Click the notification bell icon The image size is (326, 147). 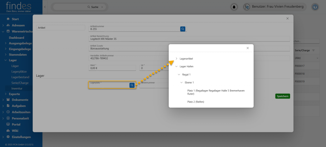point(235,7)
